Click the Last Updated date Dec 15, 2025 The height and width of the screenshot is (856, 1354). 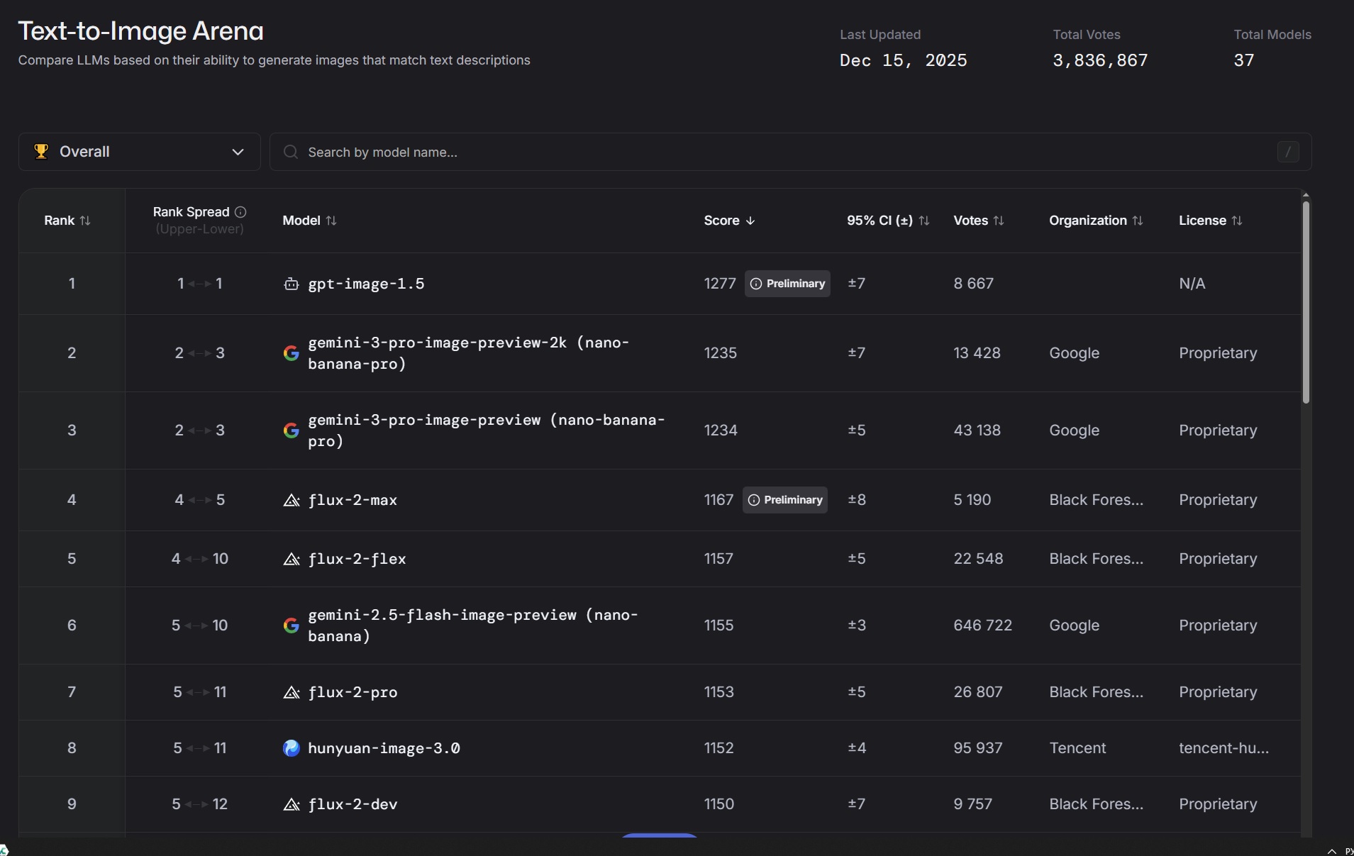(903, 60)
